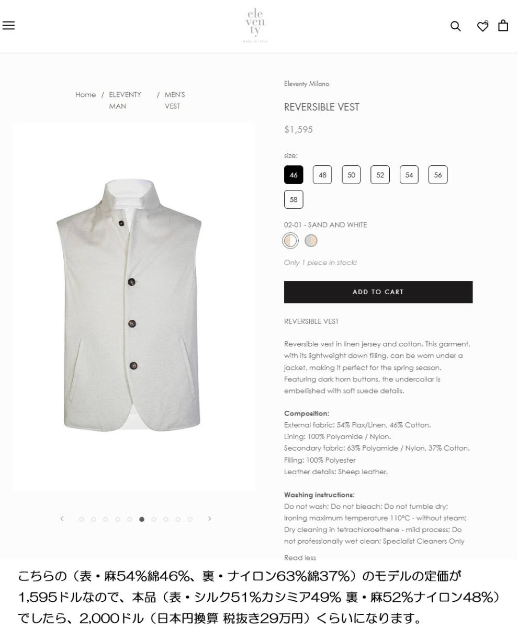
Task: Open ELEVENTY MAN breadcrumb
Action: [125, 100]
